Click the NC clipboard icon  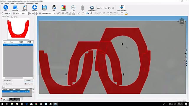coord(83,8)
